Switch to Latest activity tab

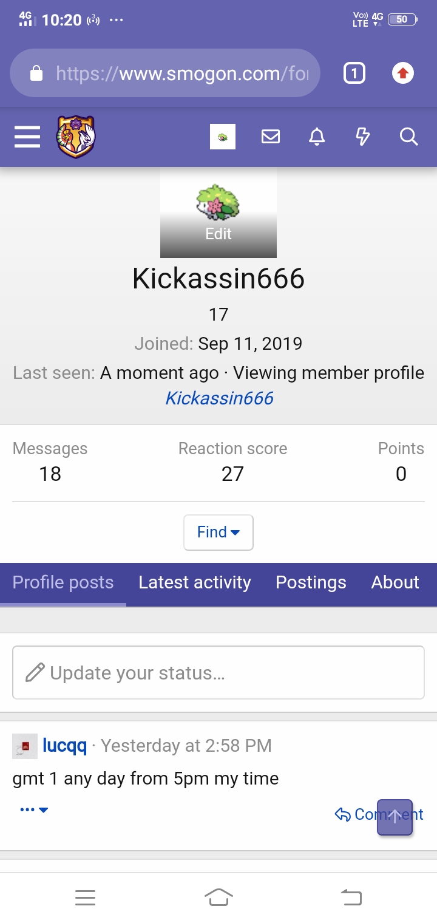point(194,583)
